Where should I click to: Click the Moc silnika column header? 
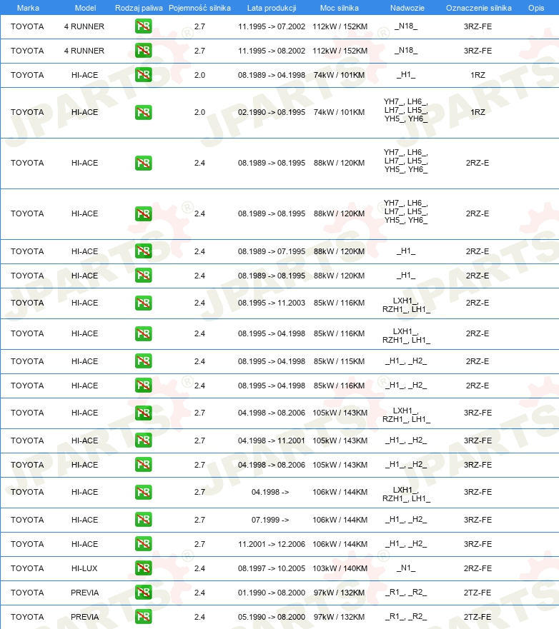[x=340, y=8]
